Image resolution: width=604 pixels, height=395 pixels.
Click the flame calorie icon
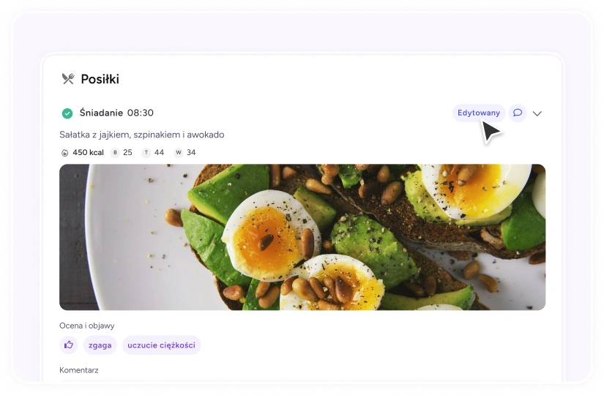(64, 153)
